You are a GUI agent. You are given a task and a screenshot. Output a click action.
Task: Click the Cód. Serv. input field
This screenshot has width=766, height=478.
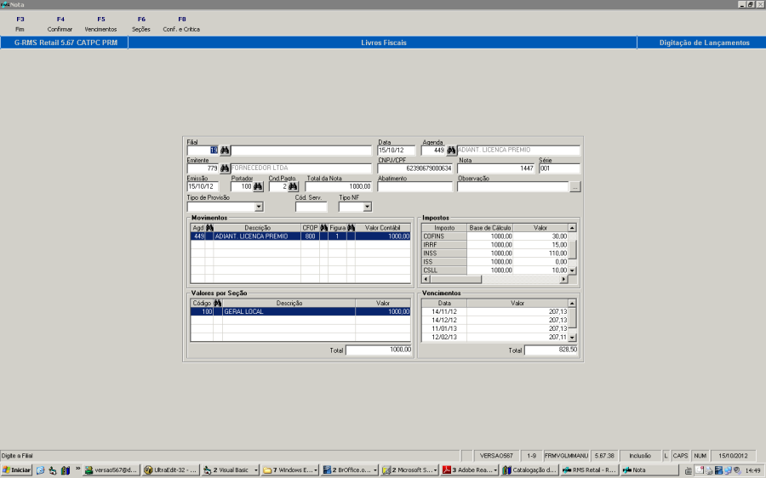[312, 207]
